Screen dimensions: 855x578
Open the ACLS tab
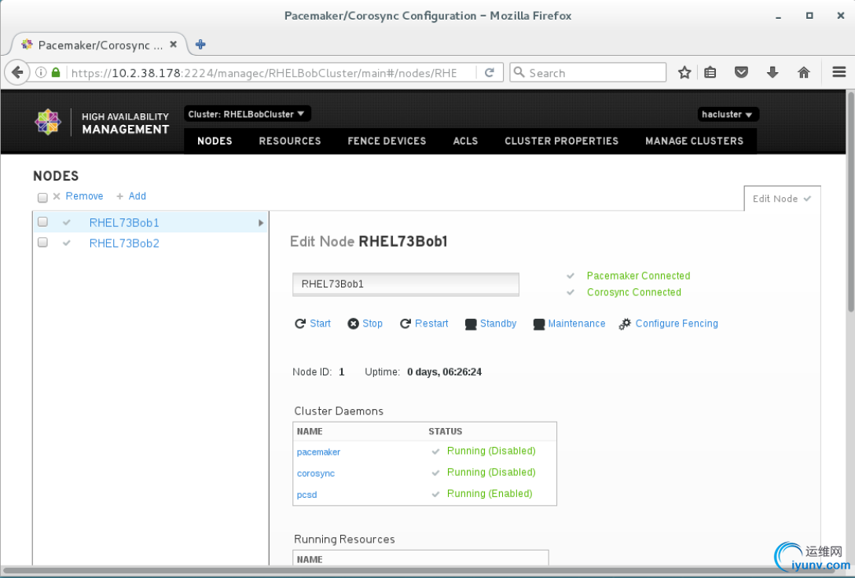pos(465,141)
